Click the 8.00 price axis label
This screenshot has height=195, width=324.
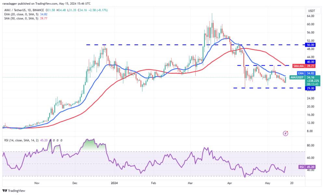coord(310,131)
